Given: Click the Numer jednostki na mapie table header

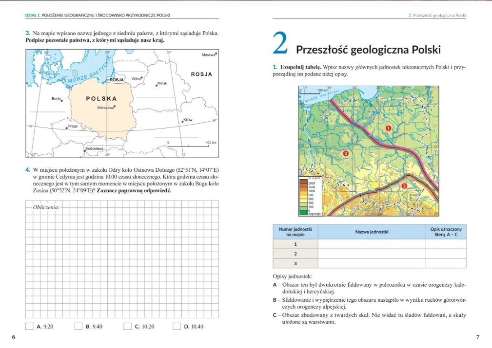Looking at the screenshot, I should 295,232.
